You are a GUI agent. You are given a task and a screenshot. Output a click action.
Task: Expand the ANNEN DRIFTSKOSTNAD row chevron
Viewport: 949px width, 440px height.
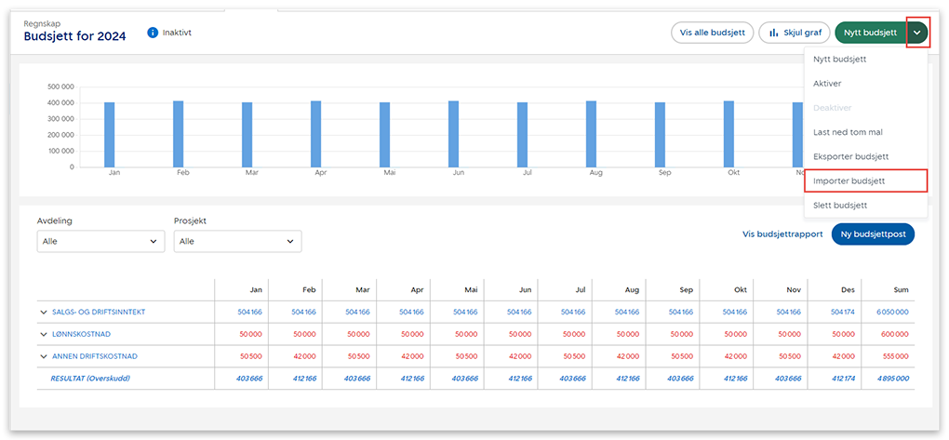pos(44,356)
